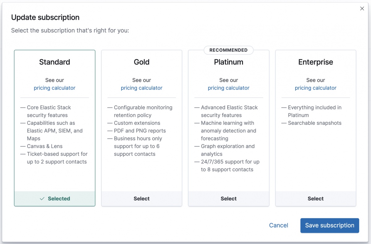
Task: Click the Selected label on Standard card
Action: click(59, 199)
